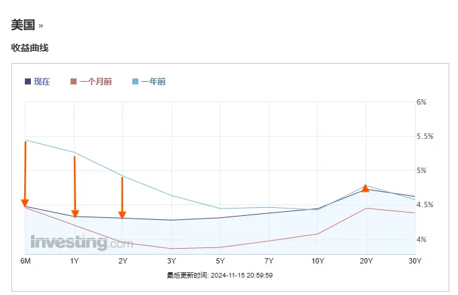Image resolution: width=458 pixels, height=295 pixels.
Task: Click the 一个月前 curve point at 3Y
Action: pyautogui.click(x=171, y=249)
